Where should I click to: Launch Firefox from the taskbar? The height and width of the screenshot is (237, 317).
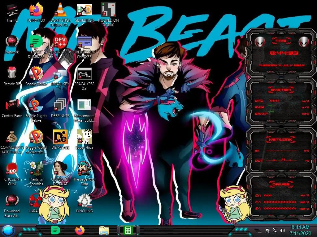(80, 230)
